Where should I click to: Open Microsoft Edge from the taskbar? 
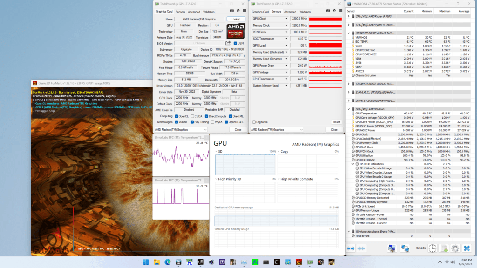(x=168, y=262)
